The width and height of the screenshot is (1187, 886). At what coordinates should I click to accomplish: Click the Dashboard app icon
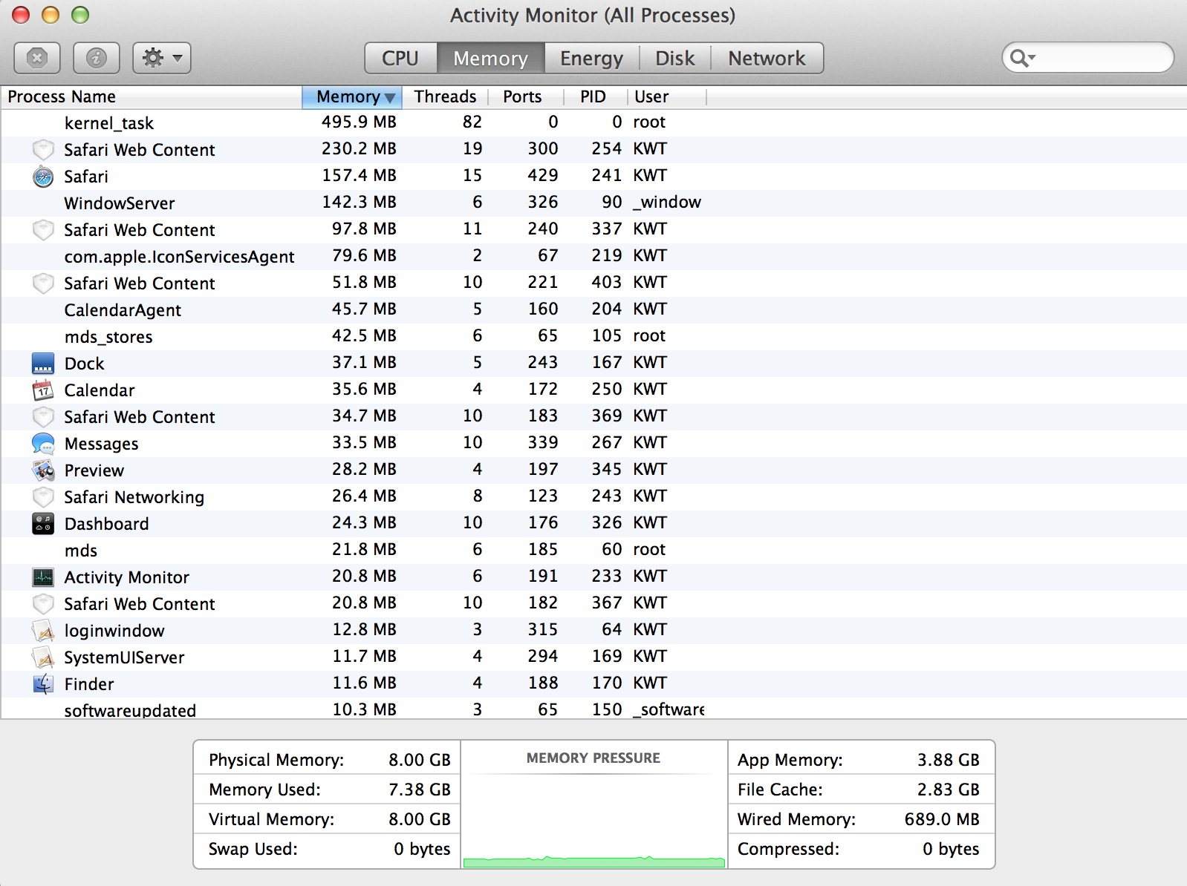43,524
